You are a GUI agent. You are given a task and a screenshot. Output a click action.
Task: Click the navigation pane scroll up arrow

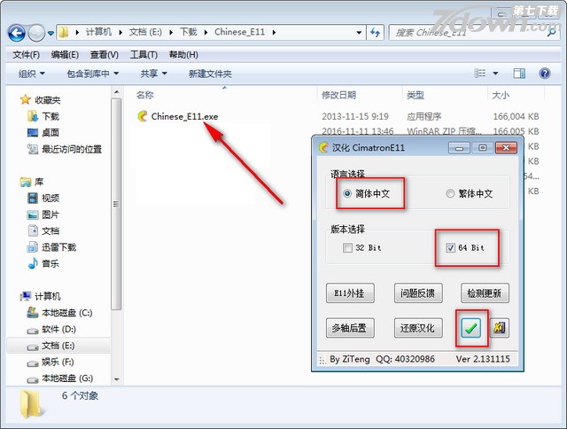tap(116, 92)
